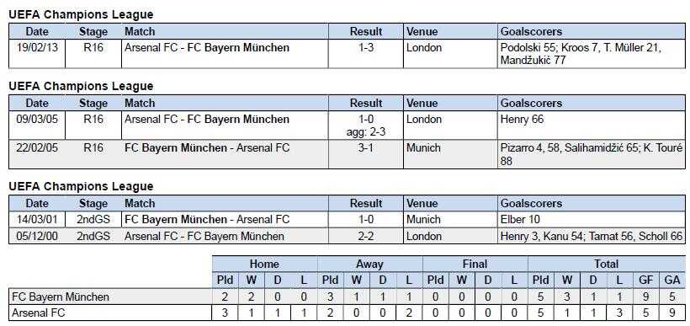Click the Total column group header
The width and height of the screenshot is (690, 326).
607,264
